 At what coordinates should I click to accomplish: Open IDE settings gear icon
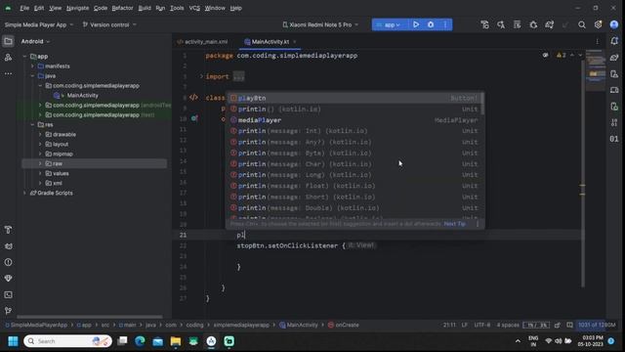(598, 24)
